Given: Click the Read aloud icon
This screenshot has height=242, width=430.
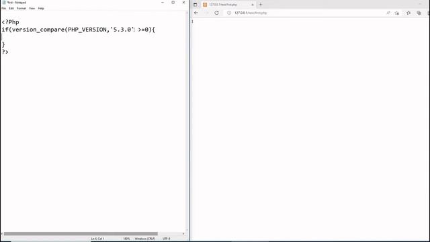Looking at the screenshot, I should [x=388, y=13].
